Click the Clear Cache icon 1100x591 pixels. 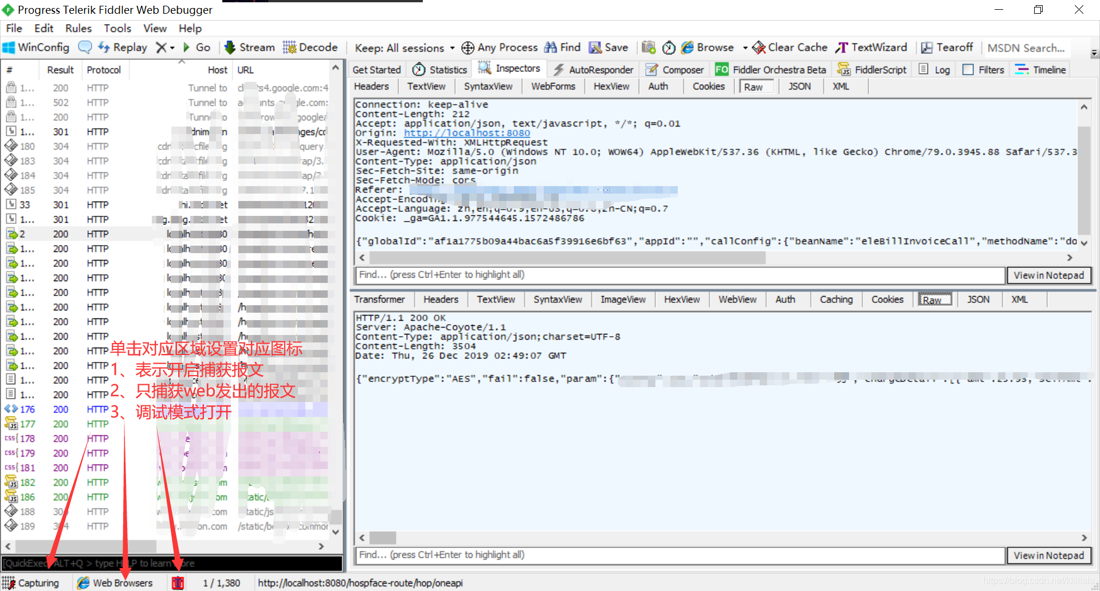tap(759, 48)
